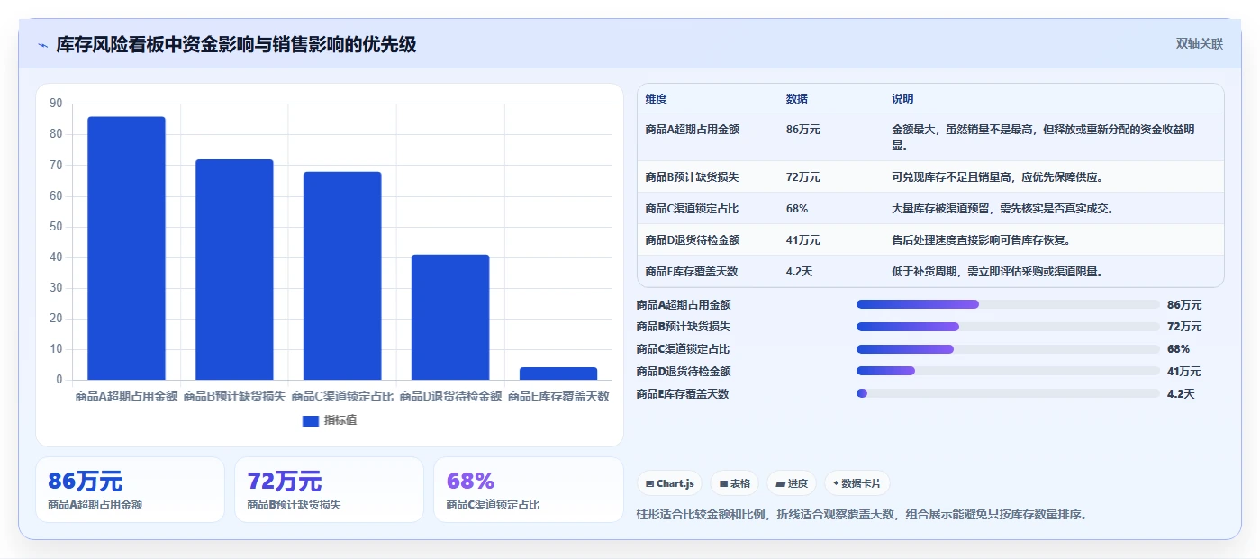The image size is (1260, 559).
Task: Click the 41万元 value in the table
Action: (x=803, y=239)
